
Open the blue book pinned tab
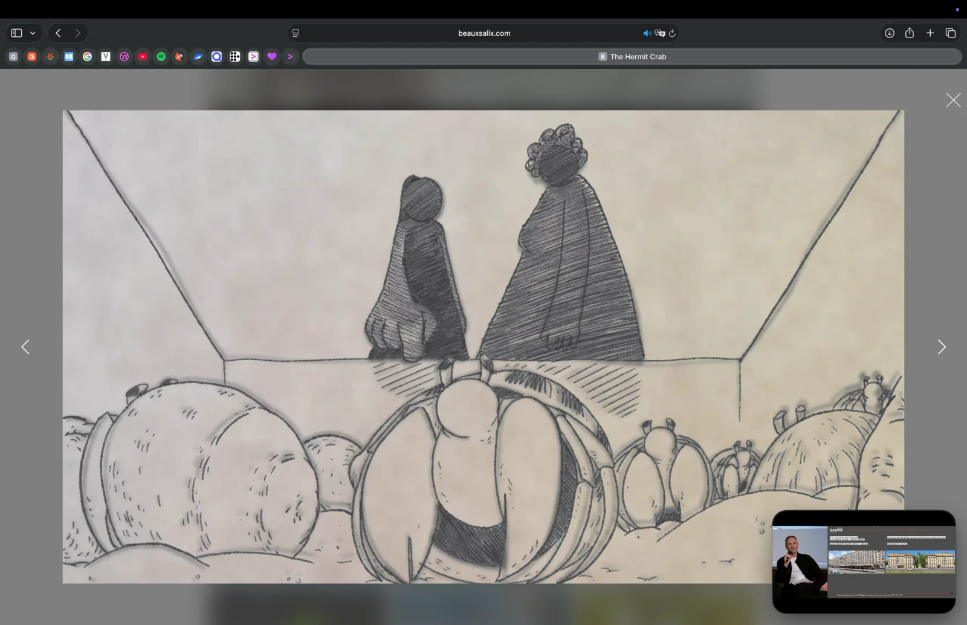(69, 57)
